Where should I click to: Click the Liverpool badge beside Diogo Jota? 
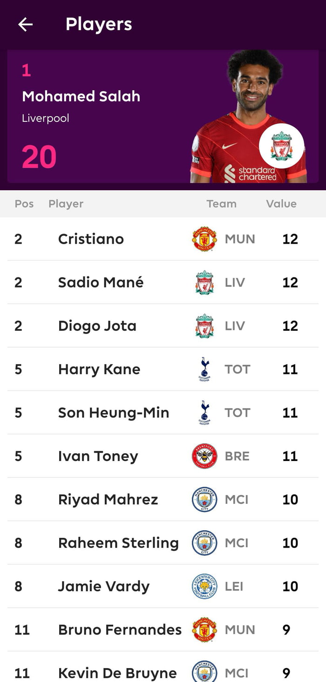[x=204, y=326]
